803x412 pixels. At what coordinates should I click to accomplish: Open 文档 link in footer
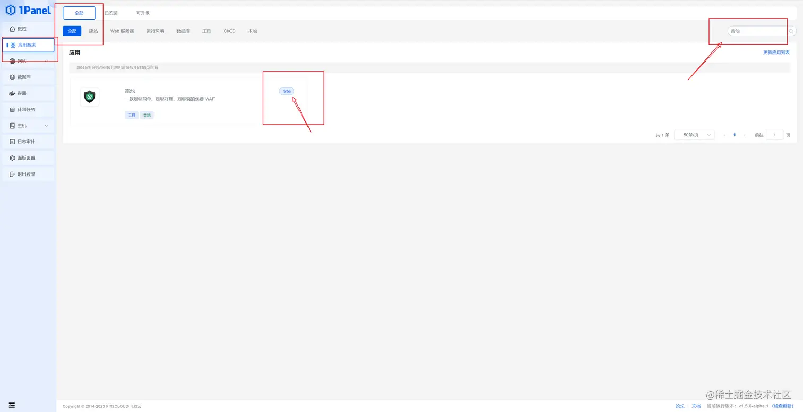pos(696,406)
